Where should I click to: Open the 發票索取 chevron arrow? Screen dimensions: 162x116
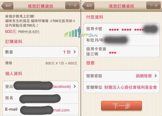coord(156,76)
